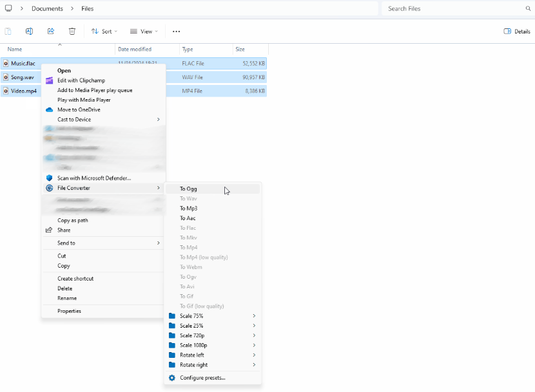Image resolution: width=535 pixels, height=392 pixels.
Task: Expand the Rotate left submenu arrow
Action: pyautogui.click(x=254, y=355)
